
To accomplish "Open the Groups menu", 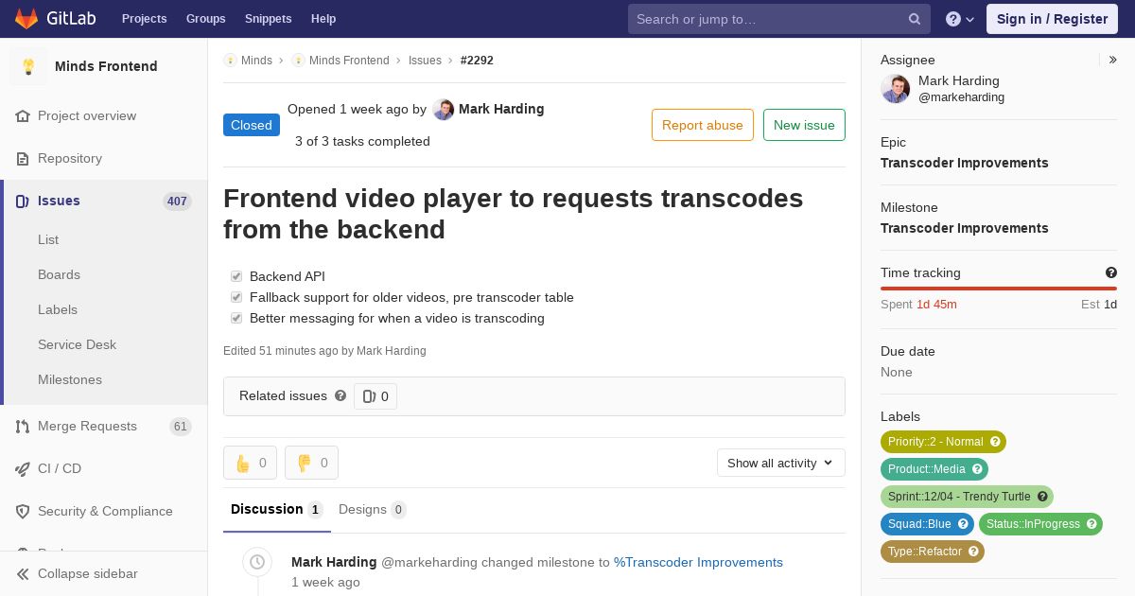I will (205, 19).
